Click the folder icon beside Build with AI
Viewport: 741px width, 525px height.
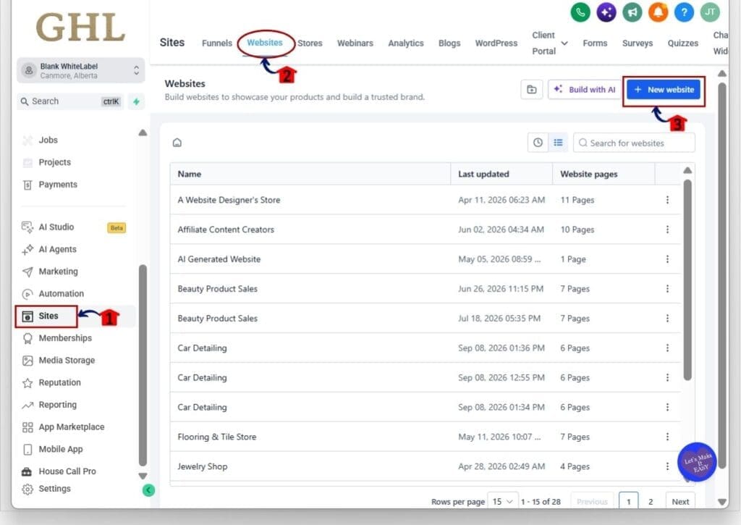pyautogui.click(x=532, y=89)
